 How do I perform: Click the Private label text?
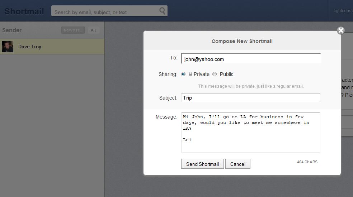pos(202,74)
